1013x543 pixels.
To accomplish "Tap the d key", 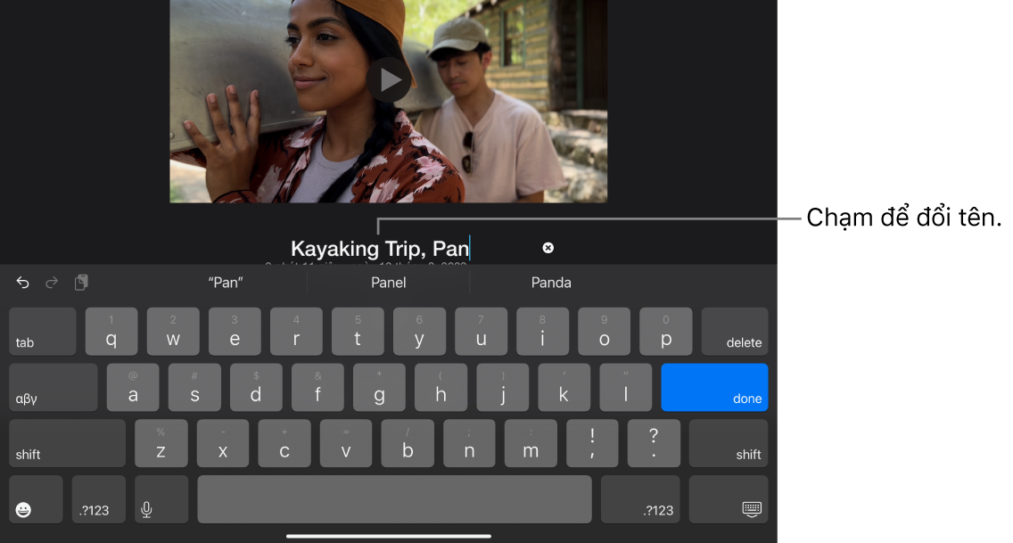I will click(256, 387).
